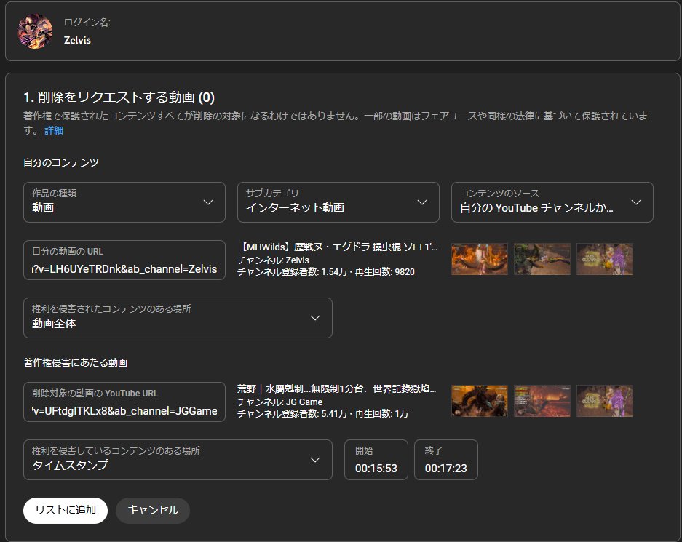Open the サブカテゴリ dropdown
This screenshot has width=682, height=542.
338,202
